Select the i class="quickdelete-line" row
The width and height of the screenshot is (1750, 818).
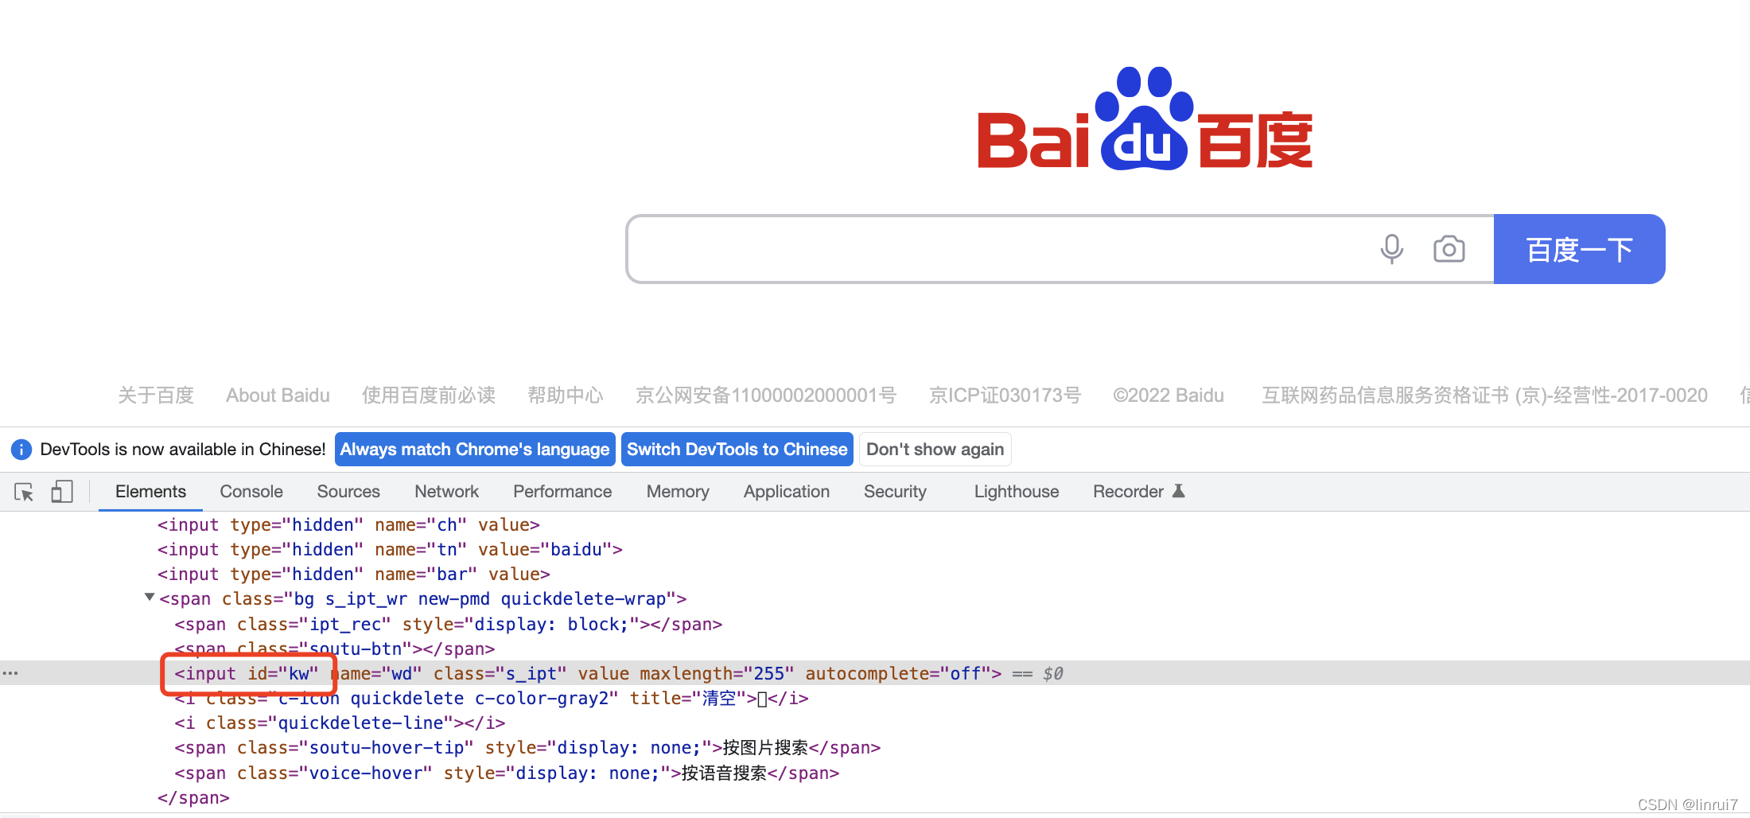pyautogui.click(x=340, y=723)
